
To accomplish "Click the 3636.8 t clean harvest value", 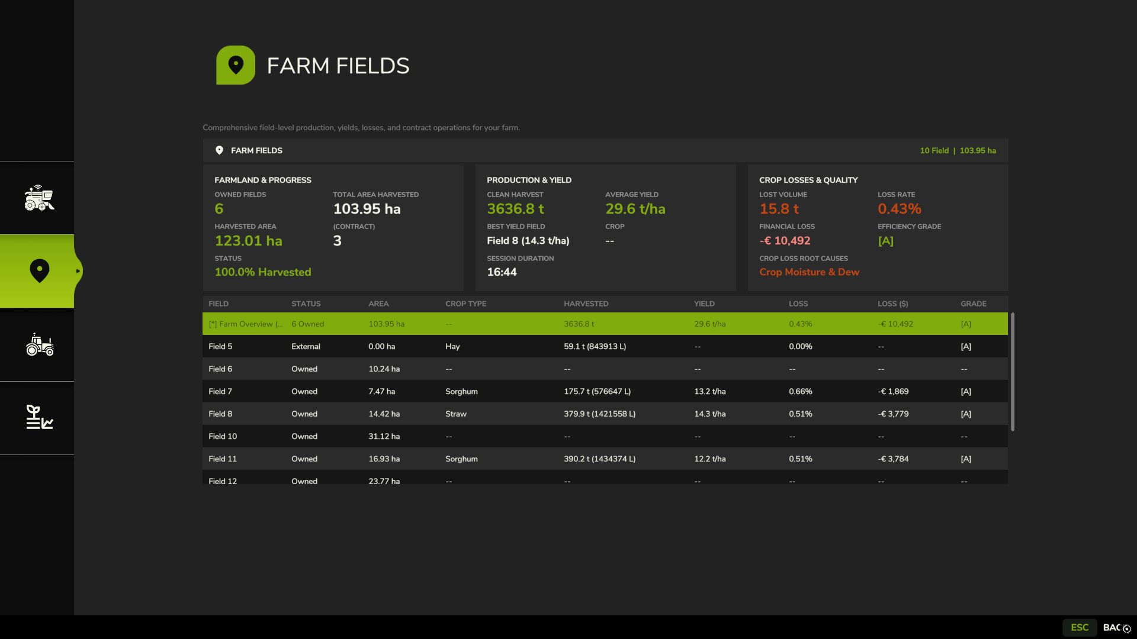I will click(515, 209).
